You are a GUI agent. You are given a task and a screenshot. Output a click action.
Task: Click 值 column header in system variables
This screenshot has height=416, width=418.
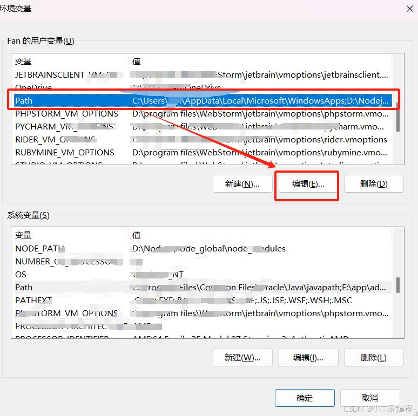[260, 235]
